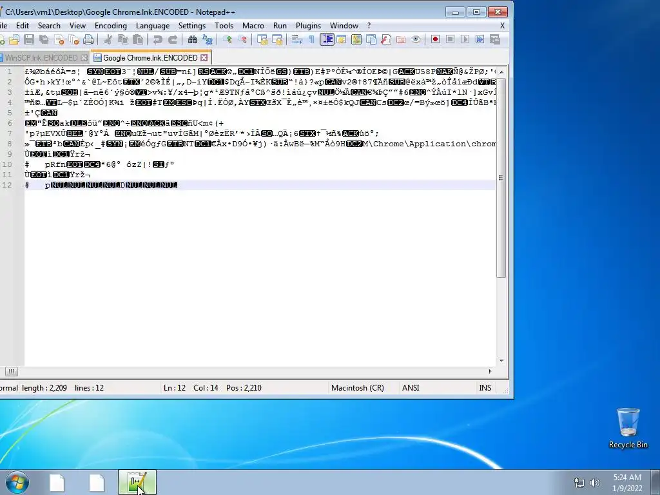Viewport: 660px width, 495px height.
Task: Open a file with the Open toolbar icon
Action: coord(14,39)
